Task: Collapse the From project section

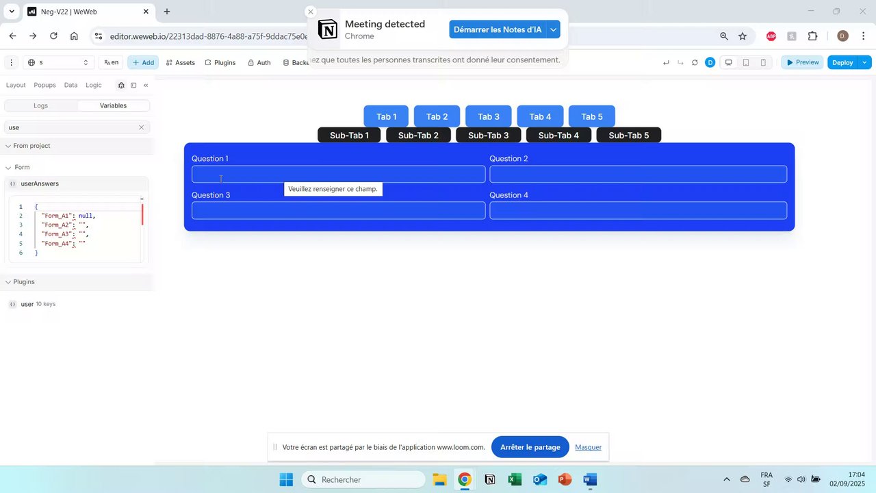Action: click(x=8, y=146)
